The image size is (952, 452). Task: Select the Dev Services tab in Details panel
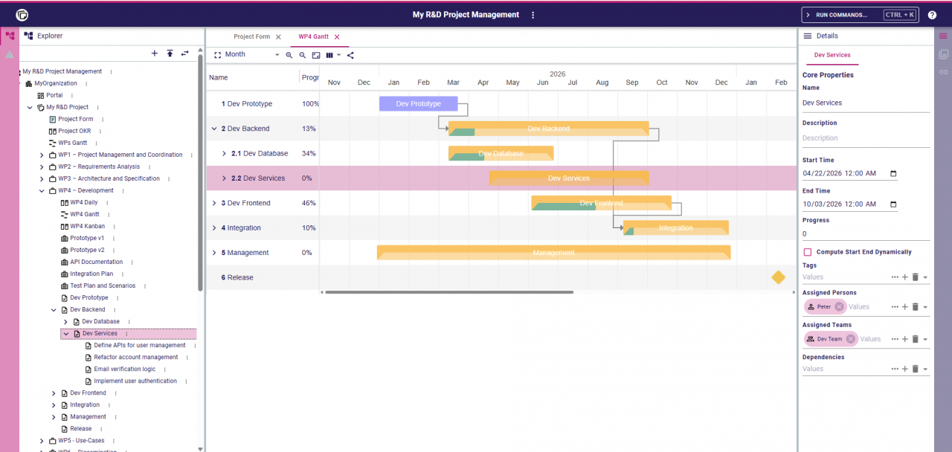click(833, 55)
